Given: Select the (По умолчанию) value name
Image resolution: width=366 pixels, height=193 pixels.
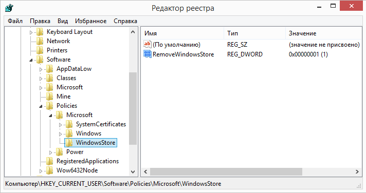Looking at the screenshot, I should pyautogui.click(x=176, y=45).
